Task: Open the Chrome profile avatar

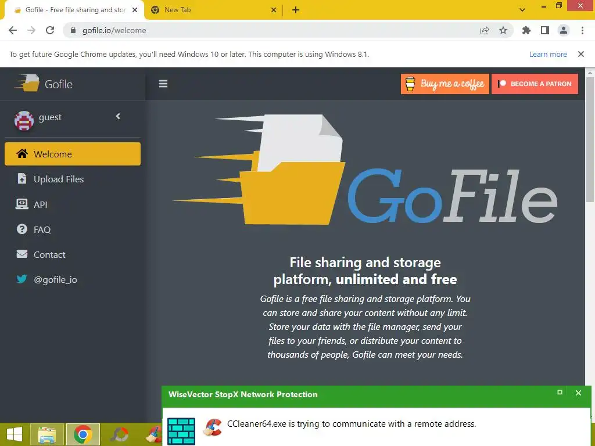Action: (x=564, y=30)
